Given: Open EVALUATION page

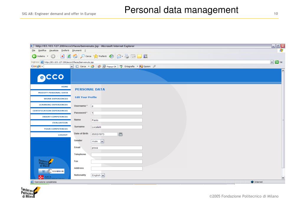Looking at the screenshot, I should tap(50, 123).
